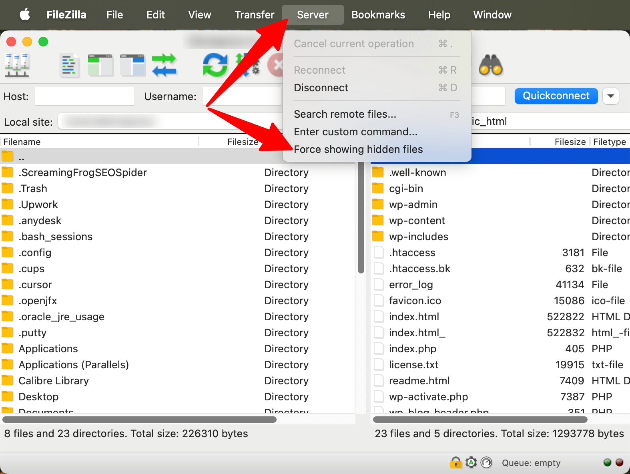Select the .Upwork directory row
Viewport: 630px width, 474px height.
177,204
